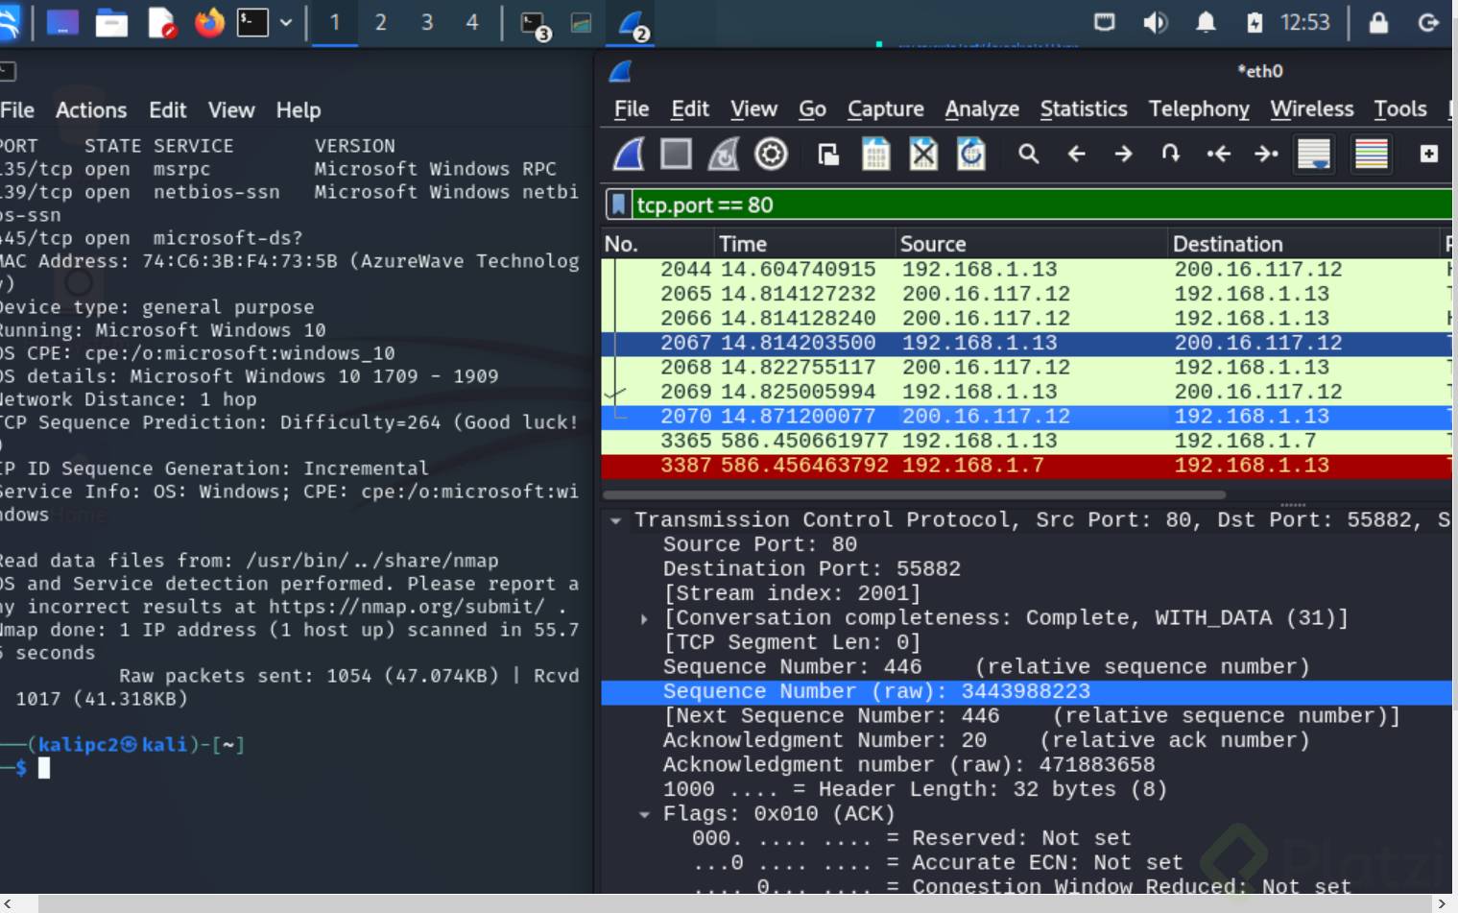Open the volume control in system tray

pyautogui.click(x=1156, y=22)
